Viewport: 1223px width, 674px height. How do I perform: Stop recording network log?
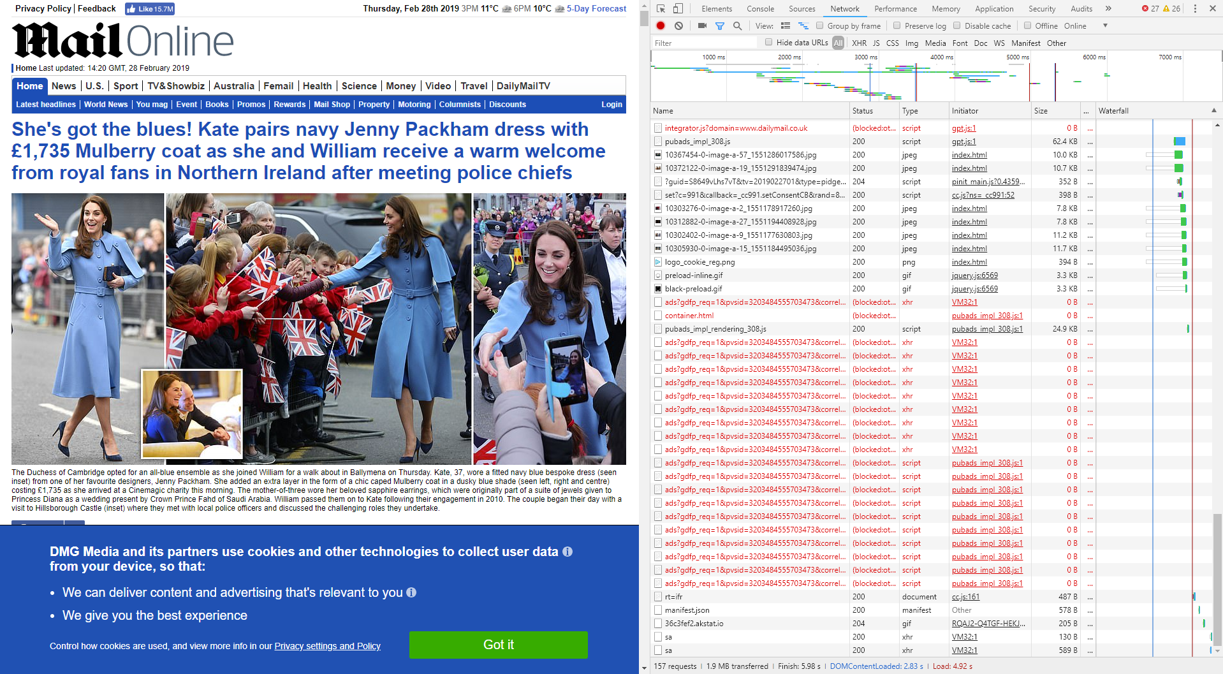pyautogui.click(x=661, y=26)
